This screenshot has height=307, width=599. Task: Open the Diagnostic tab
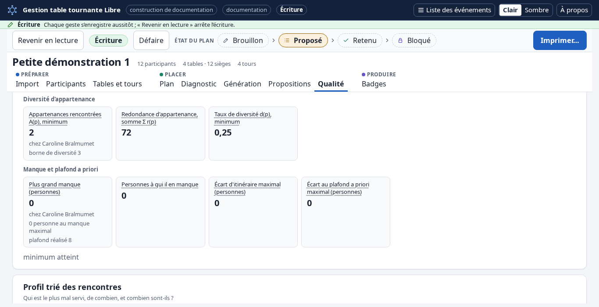click(x=199, y=84)
